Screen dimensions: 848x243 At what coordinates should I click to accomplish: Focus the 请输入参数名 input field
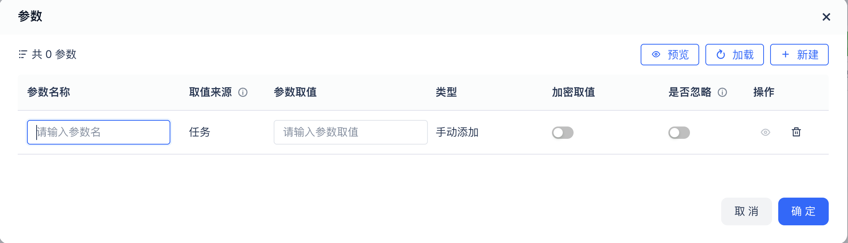pos(99,132)
